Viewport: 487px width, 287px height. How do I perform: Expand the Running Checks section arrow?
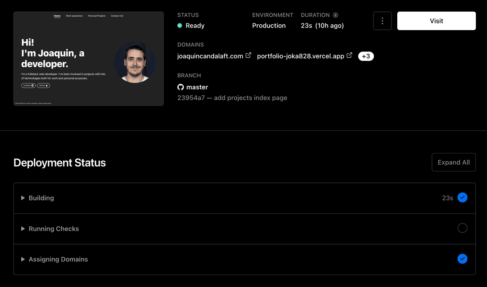point(23,228)
